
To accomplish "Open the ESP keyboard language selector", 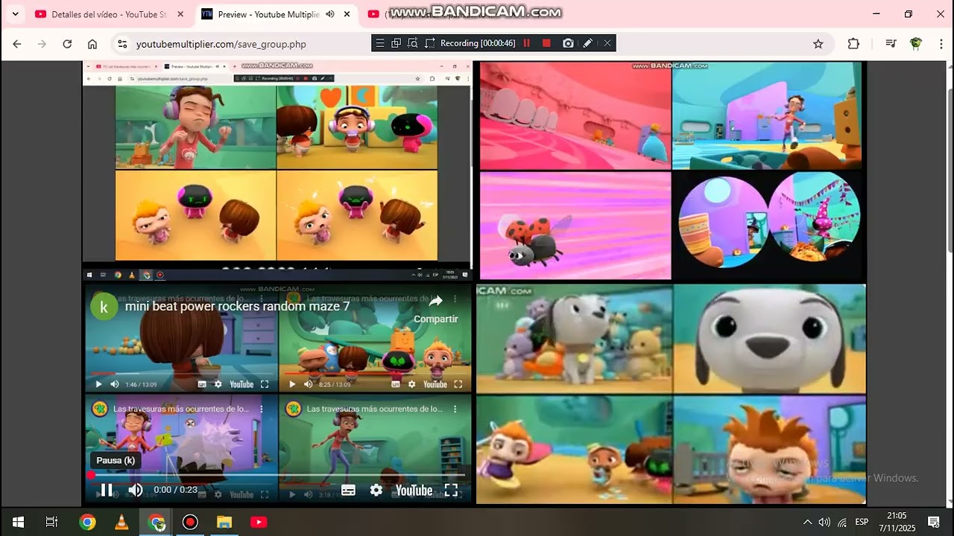I will coord(862,522).
